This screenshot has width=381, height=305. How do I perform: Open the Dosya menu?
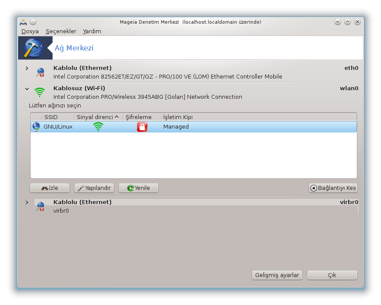(30, 31)
